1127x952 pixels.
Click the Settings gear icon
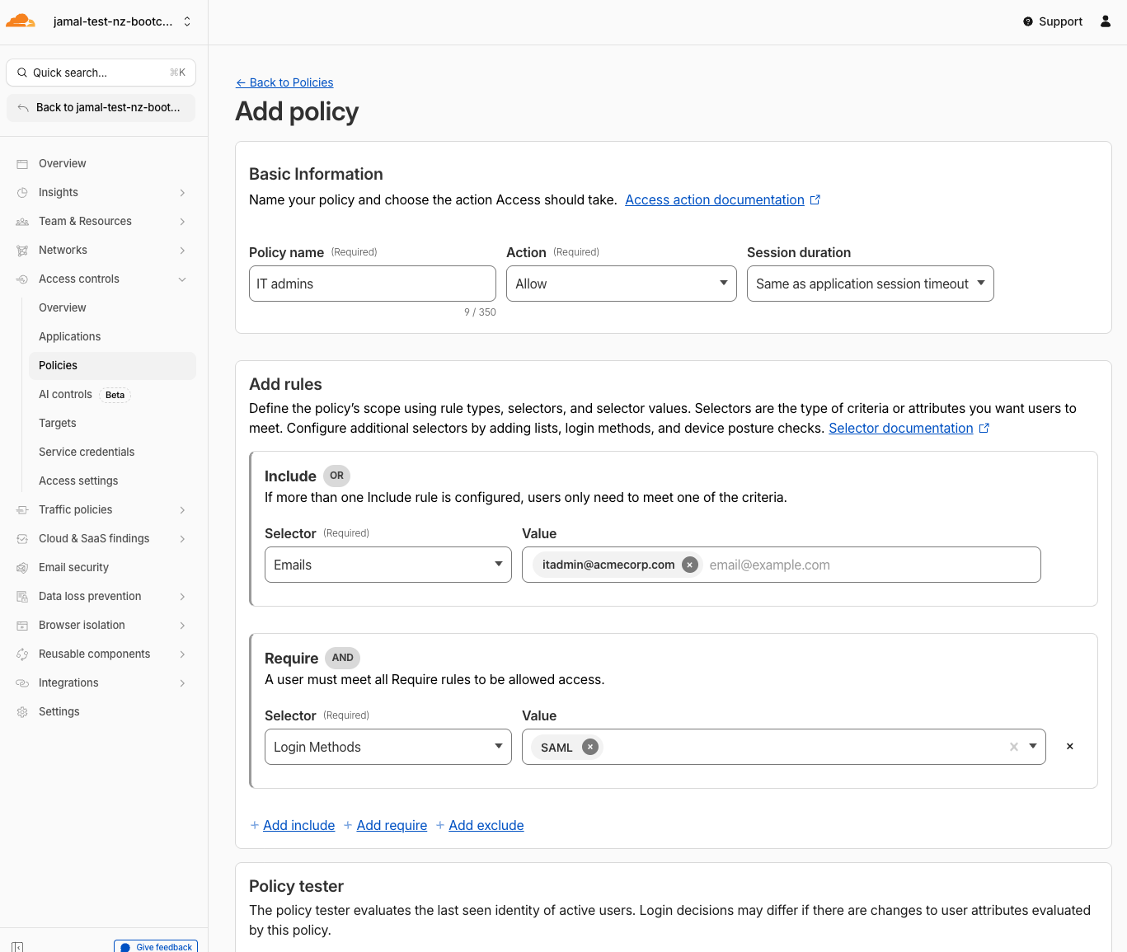[22, 712]
